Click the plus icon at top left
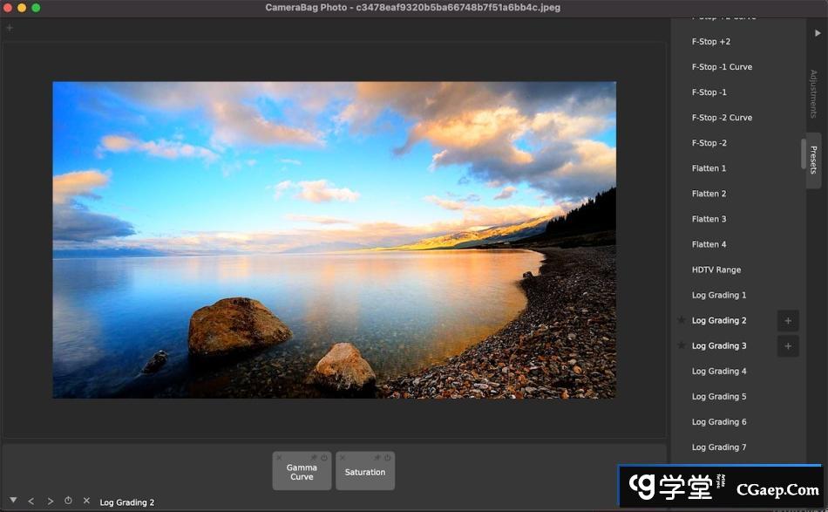The image size is (828, 512). (10, 28)
